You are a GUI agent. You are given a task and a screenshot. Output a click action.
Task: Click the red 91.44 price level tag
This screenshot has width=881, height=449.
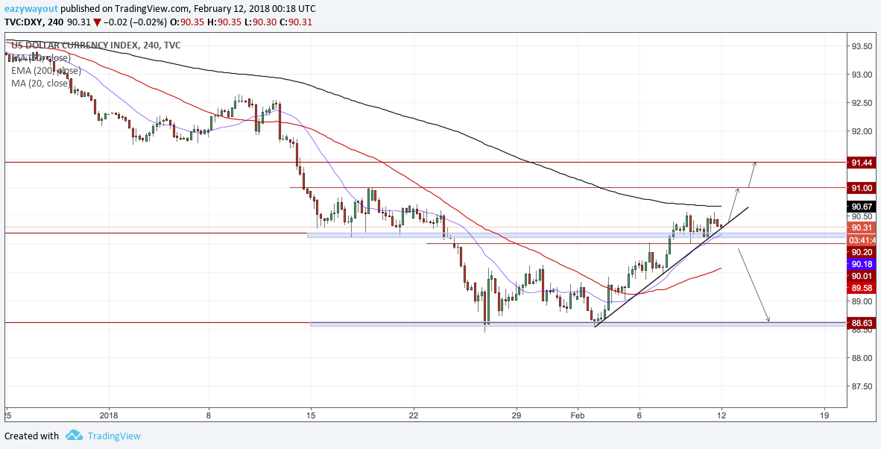(862, 163)
